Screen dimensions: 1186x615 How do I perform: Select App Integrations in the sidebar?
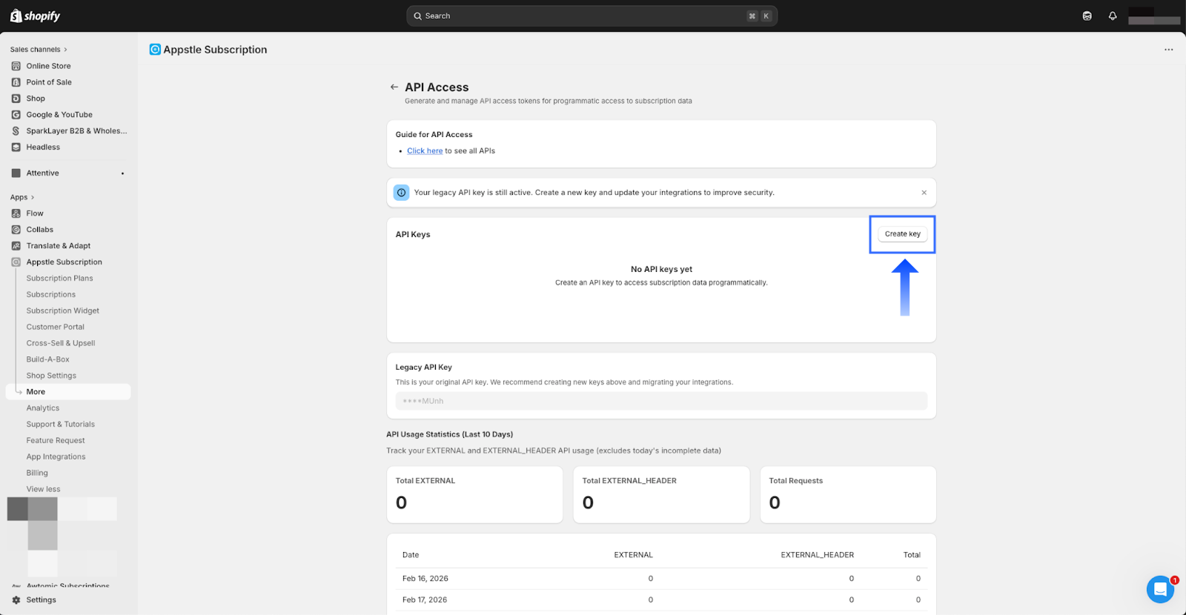click(x=56, y=456)
